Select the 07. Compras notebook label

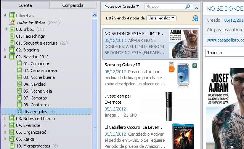pyautogui.click(x=35, y=98)
